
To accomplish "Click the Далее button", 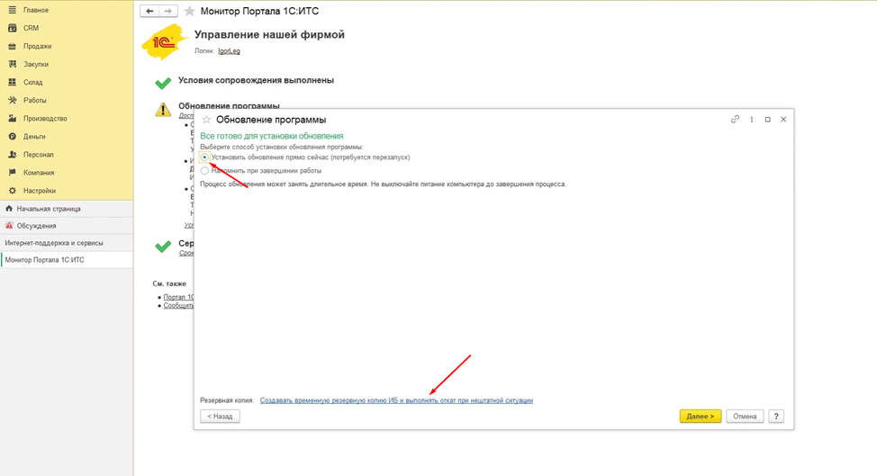I will (701, 417).
